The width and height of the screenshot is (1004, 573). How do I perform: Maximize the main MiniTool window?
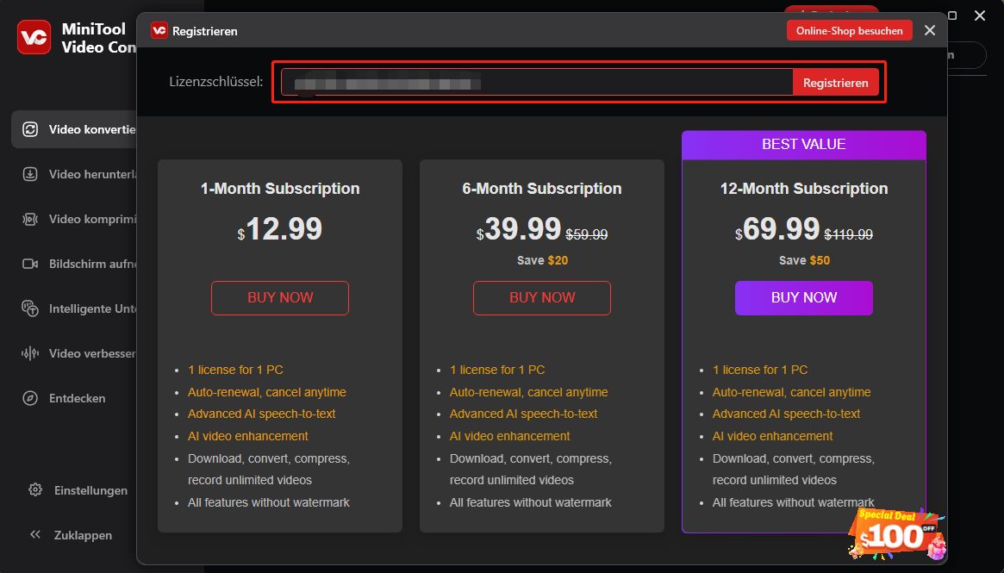[952, 16]
